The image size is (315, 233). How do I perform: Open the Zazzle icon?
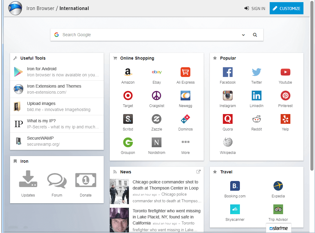pyautogui.click(x=157, y=119)
